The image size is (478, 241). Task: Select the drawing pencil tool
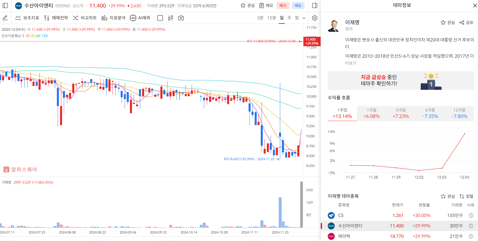tap(5, 18)
